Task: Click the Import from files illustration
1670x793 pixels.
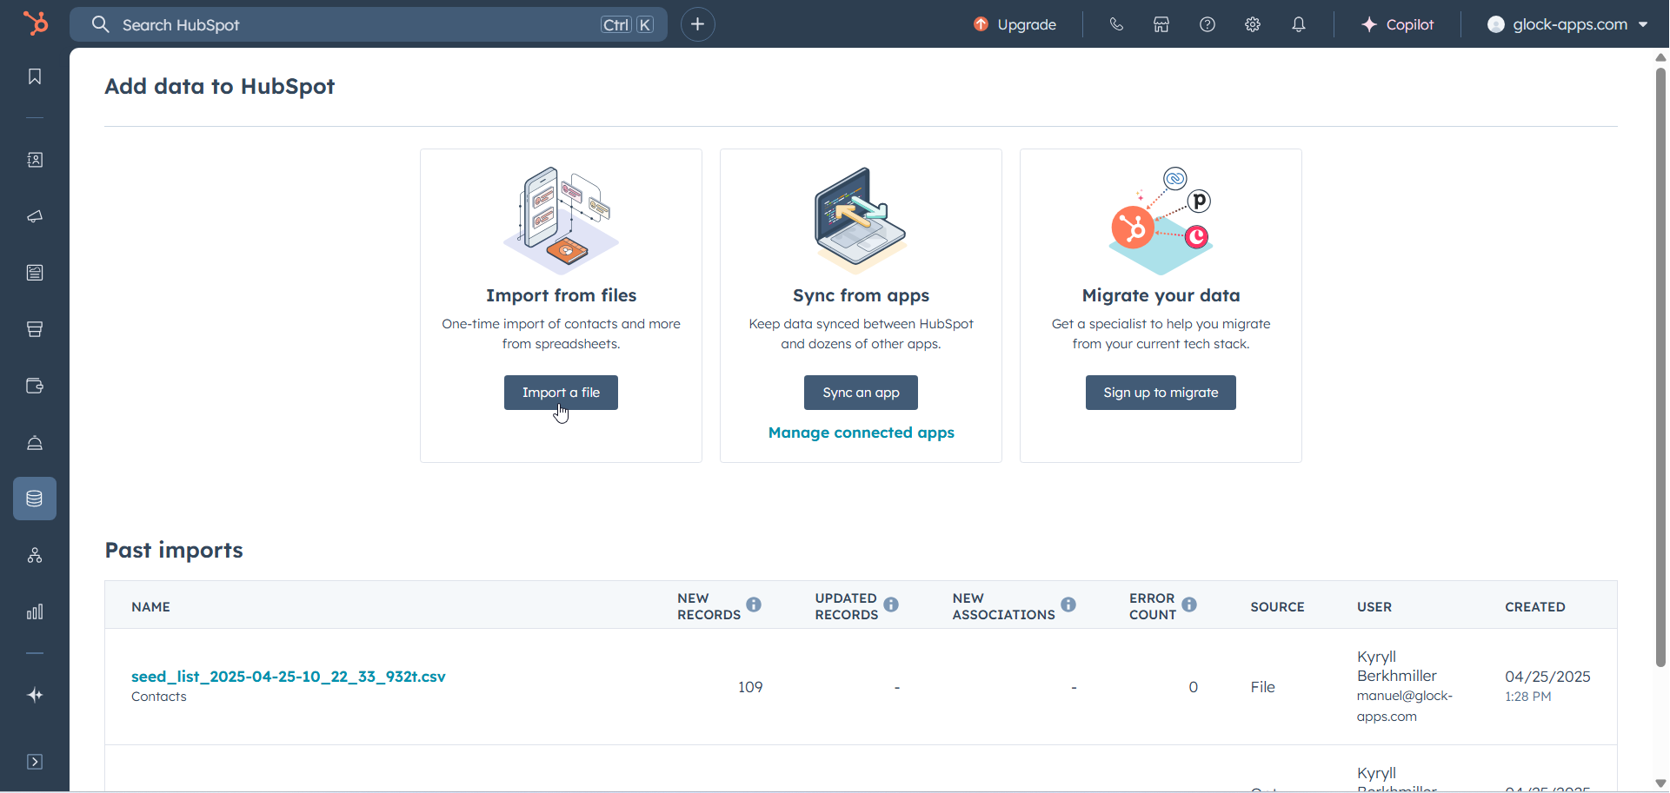Action: click(561, 221)
